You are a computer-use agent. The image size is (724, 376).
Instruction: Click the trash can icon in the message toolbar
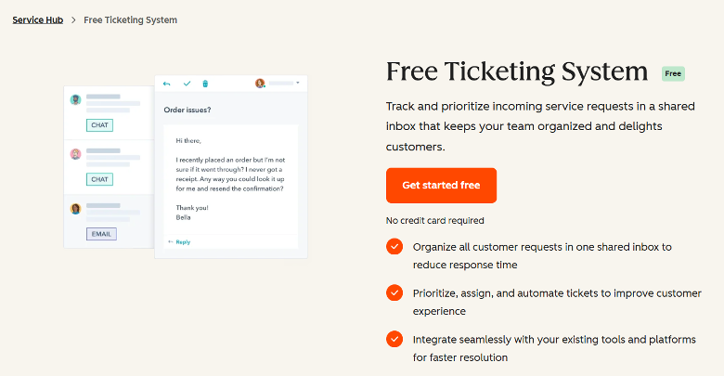point(205,84)
